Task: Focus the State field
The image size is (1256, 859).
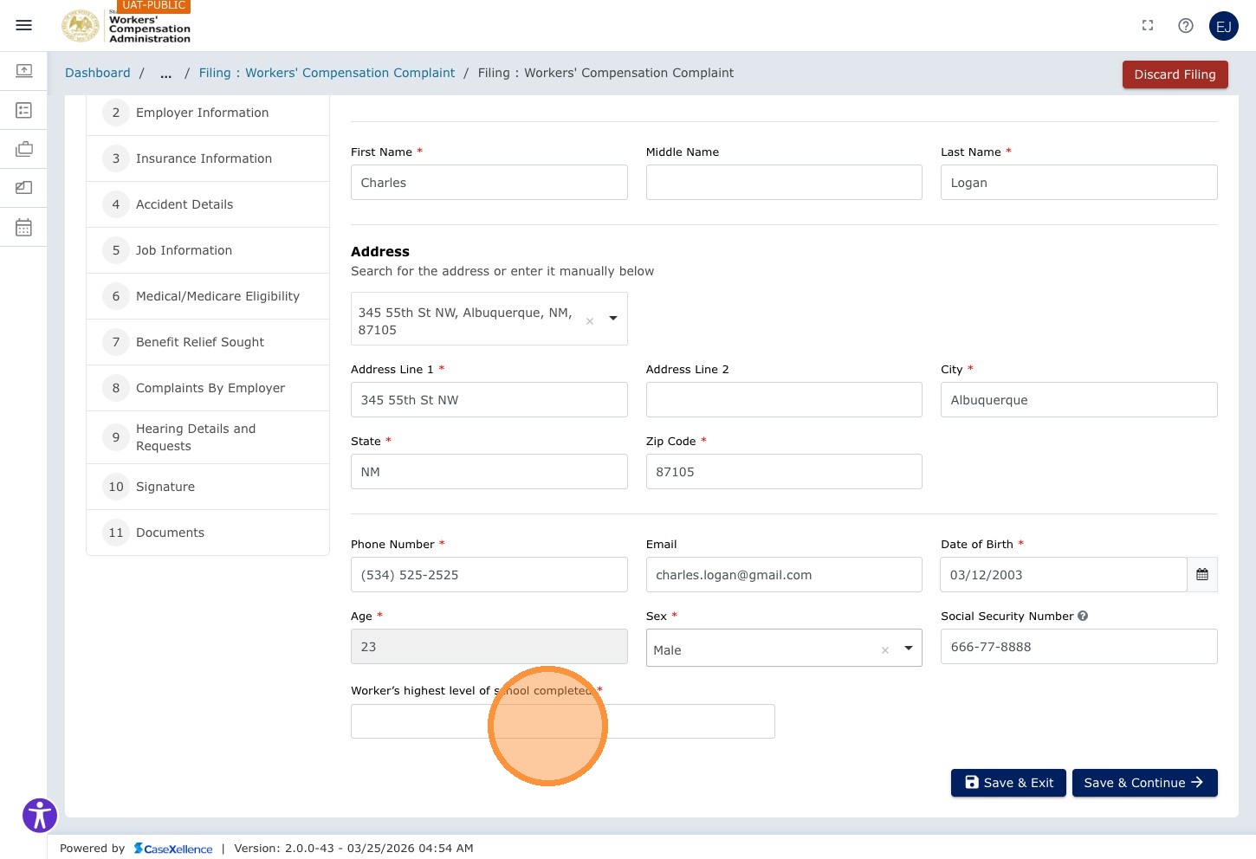Action: click(489, 472)
